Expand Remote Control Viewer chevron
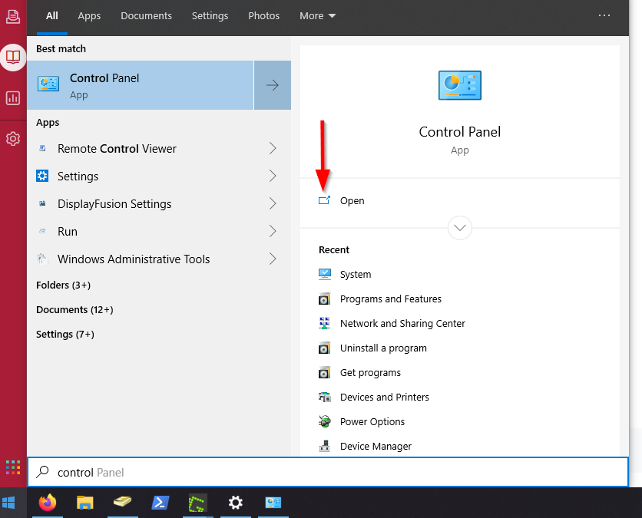Image resolution: width=642 pixels, height=518 pixels. pos(273,148)
